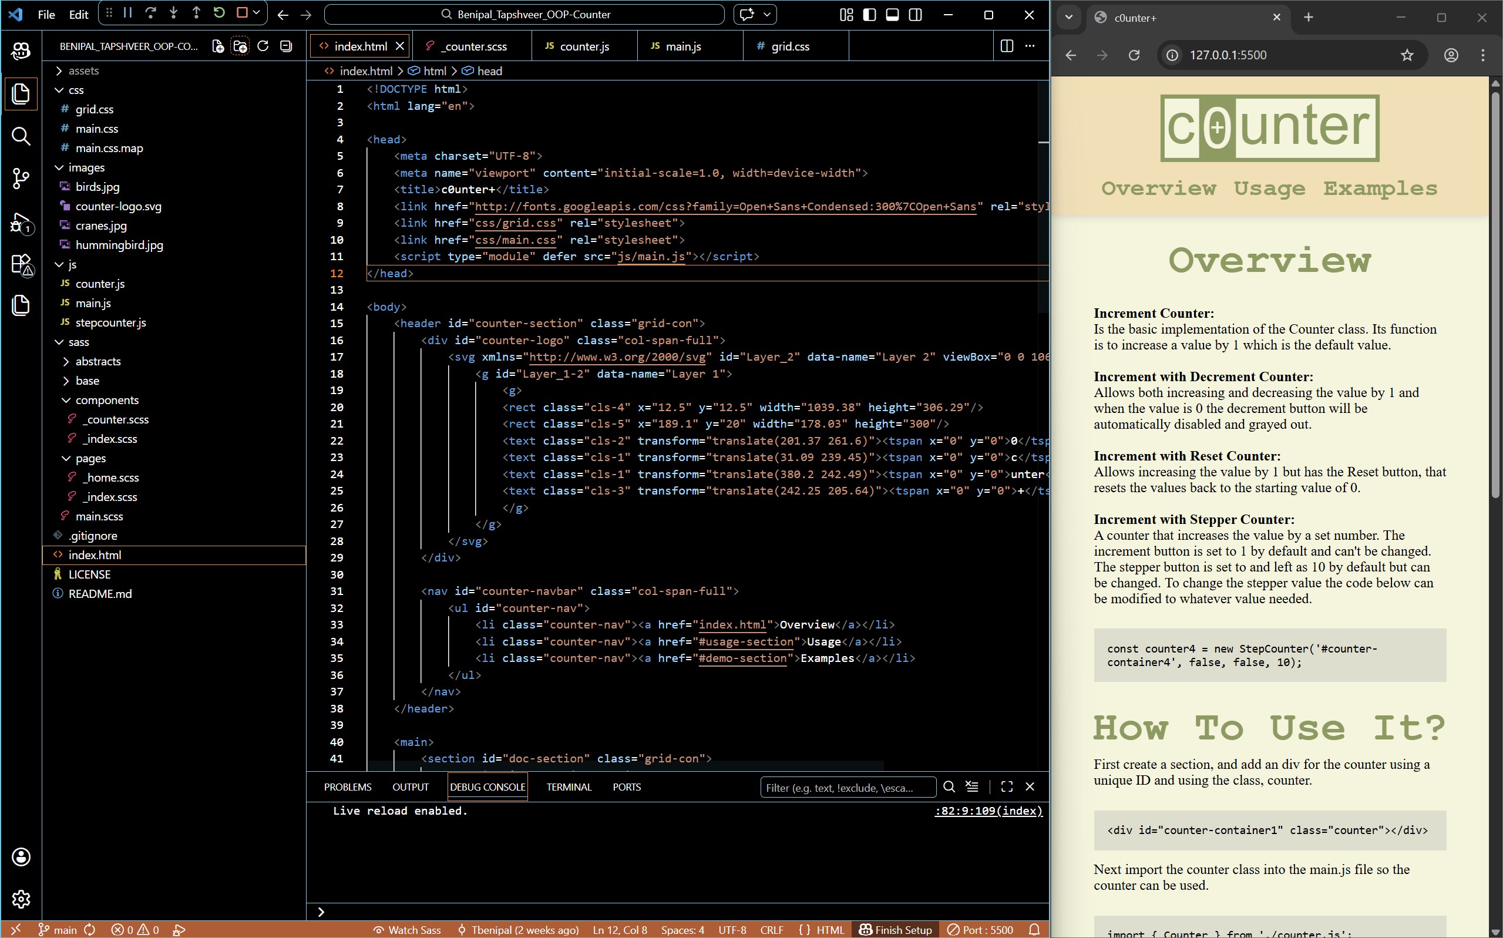Screen dimensions: 1503x938
Task: Open the Source Control view
Action: 21,179
